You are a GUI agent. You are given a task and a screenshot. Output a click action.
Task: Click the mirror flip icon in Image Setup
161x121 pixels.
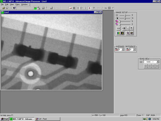point(124,29)
